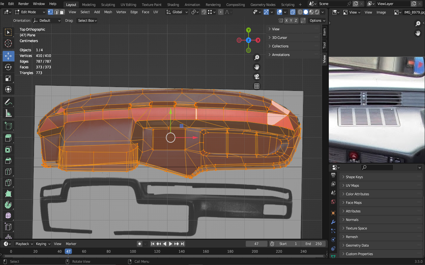This screenshot has height=265, width=425.
Task: Open the Mesh menu
Action: [108, 12]
